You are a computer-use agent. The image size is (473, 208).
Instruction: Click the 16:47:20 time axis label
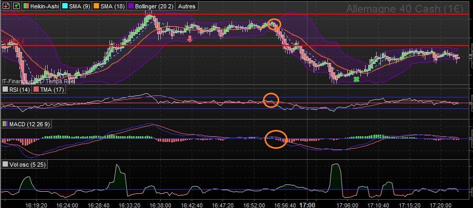pos(223,205)
